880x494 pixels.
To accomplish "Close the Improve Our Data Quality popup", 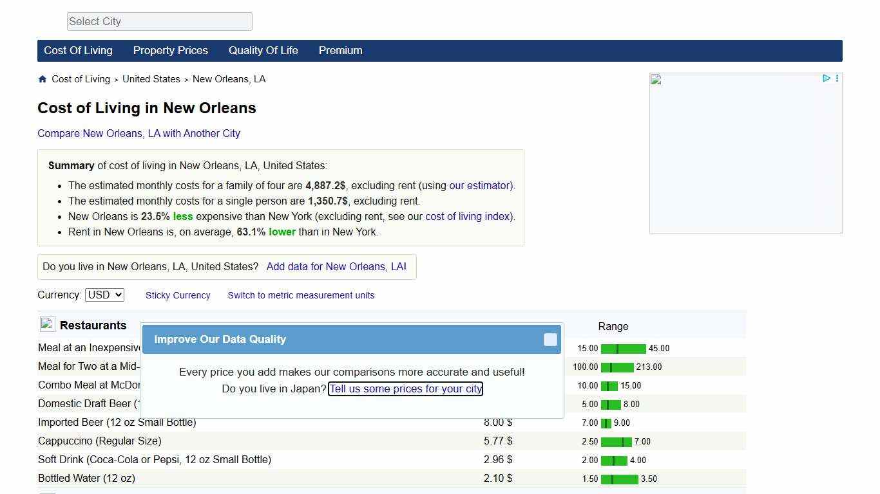I will tap(550, 339).
